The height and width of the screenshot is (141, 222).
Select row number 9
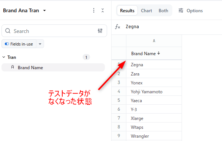pos(119,136)
